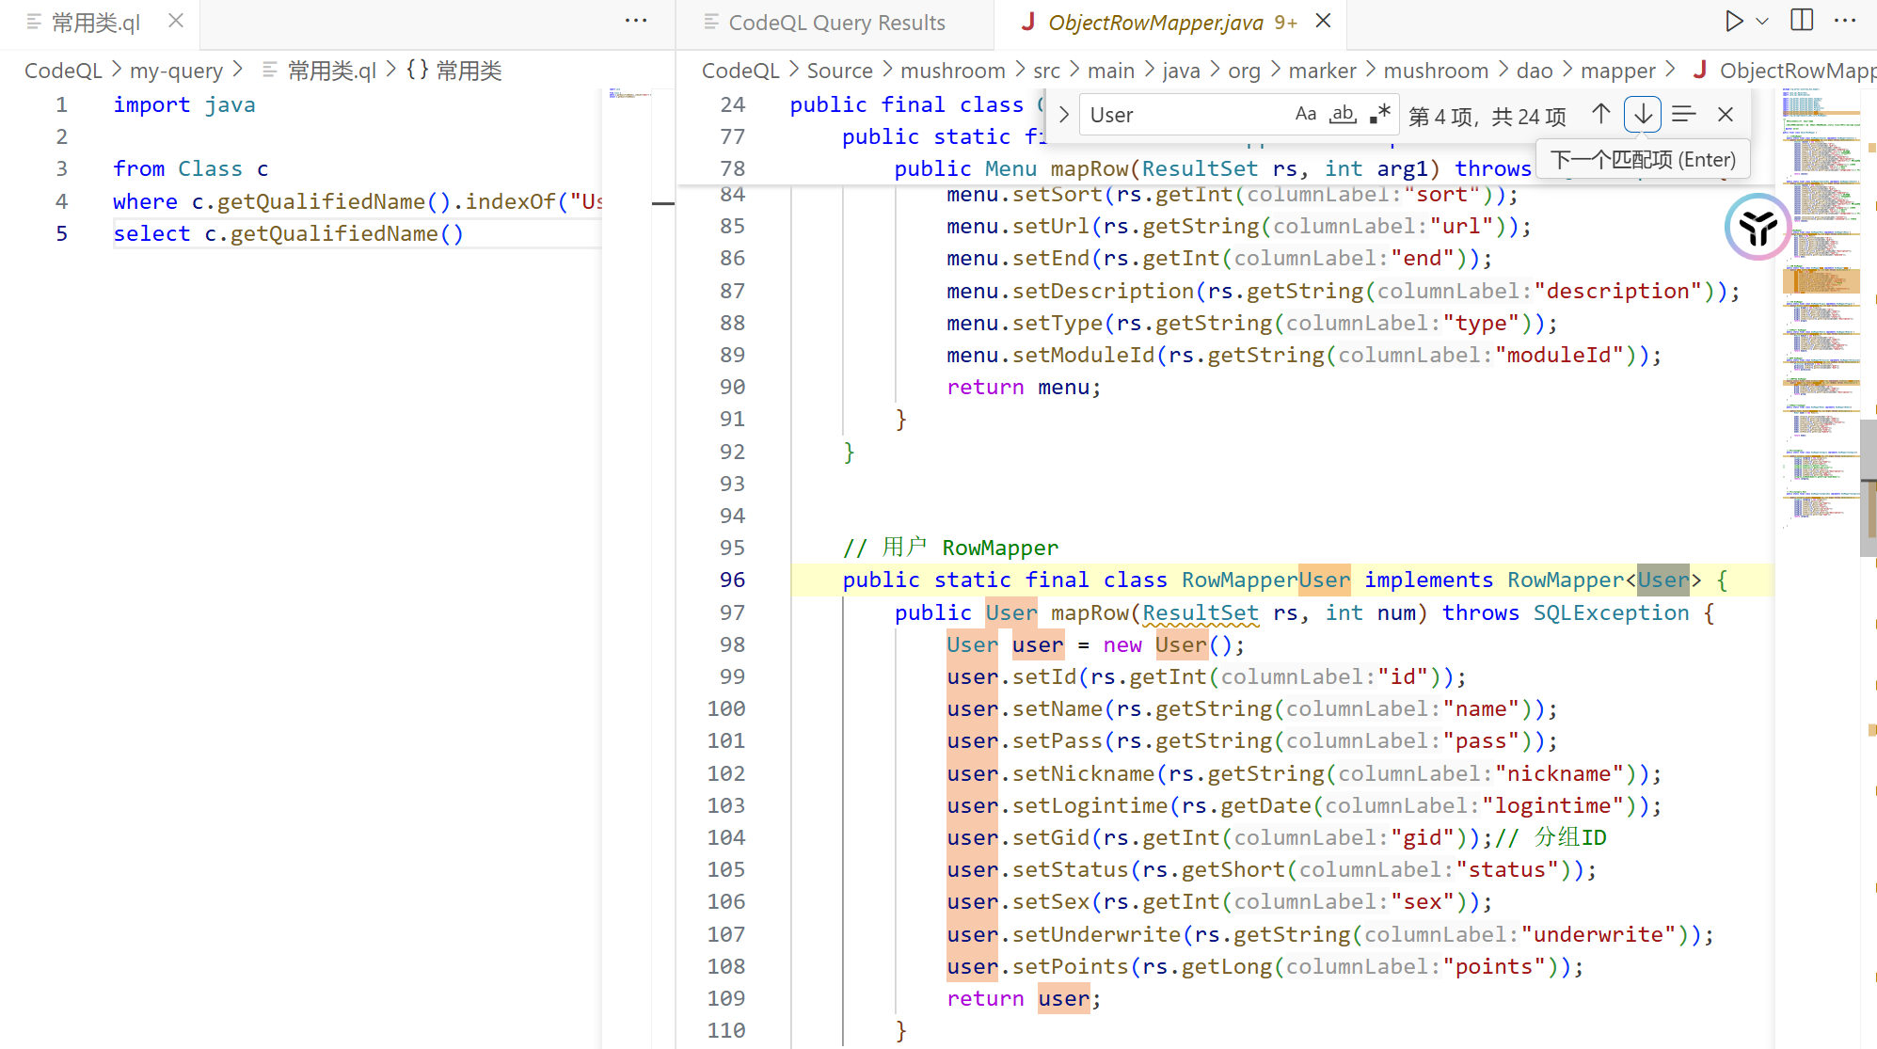Open right editor group more actions
Screen dimensions: 1877x1049
click(1845, 21)
